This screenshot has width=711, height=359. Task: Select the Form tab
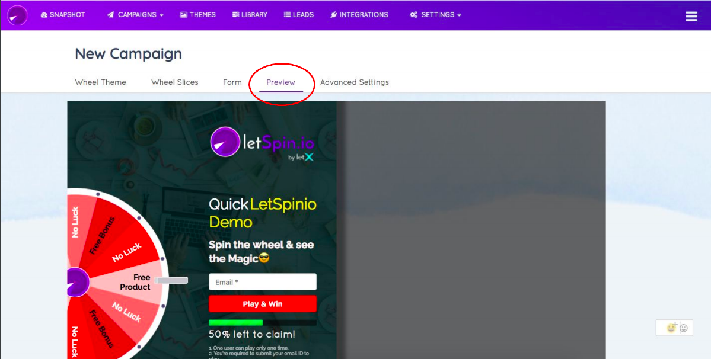click(x=232, y=82)
